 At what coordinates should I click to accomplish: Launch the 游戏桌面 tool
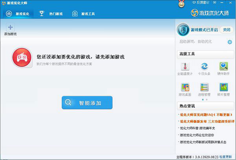point(185,90)
